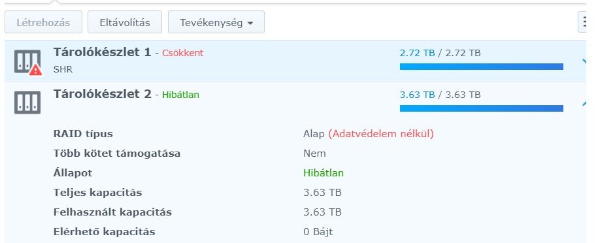Expand Tárolókészlet 1 using its chevron
This screenshot has width=598, height=243.
(584, 62)
